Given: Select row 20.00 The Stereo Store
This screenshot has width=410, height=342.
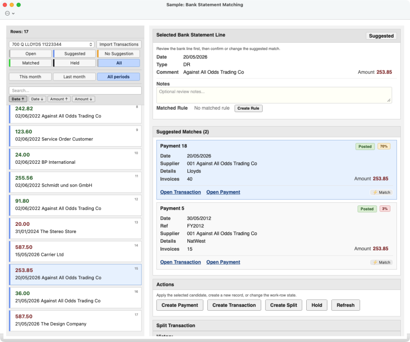Looking at the screenshot, I should pos(75,228).
